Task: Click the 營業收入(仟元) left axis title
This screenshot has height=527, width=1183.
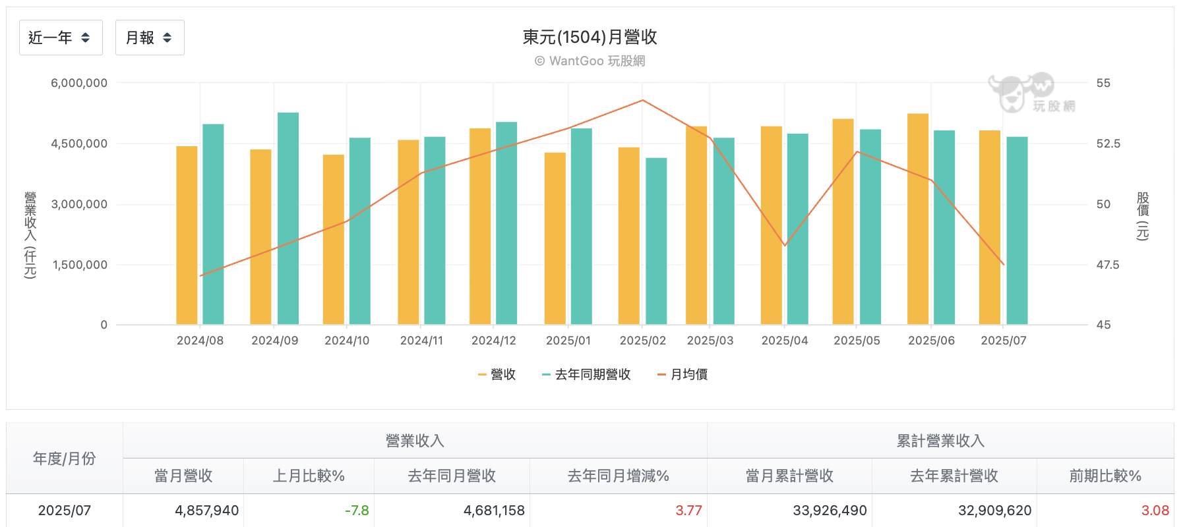Action: (30, 235)
